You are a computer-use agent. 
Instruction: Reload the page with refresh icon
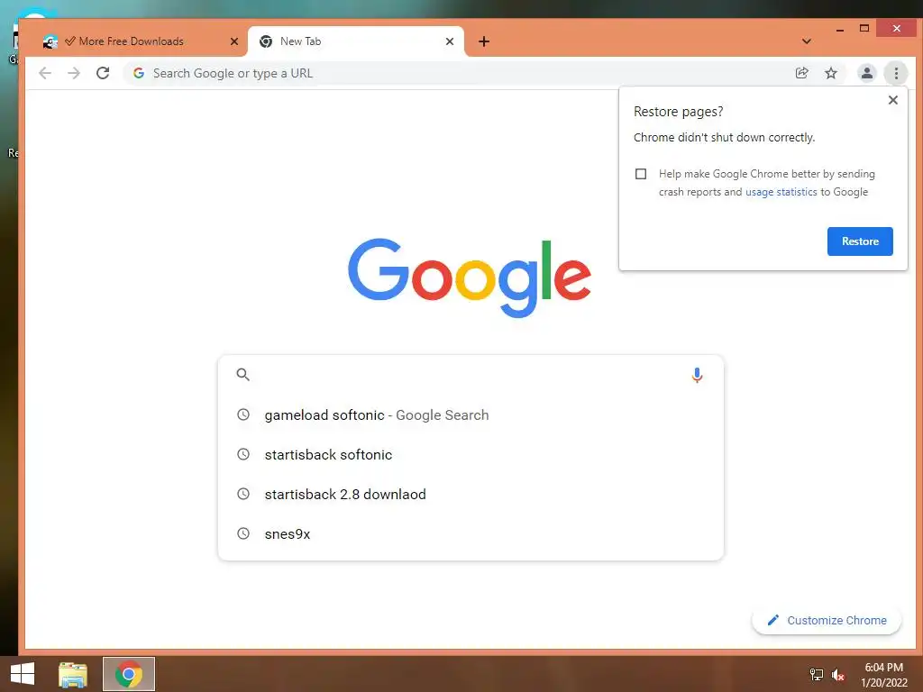103,73
